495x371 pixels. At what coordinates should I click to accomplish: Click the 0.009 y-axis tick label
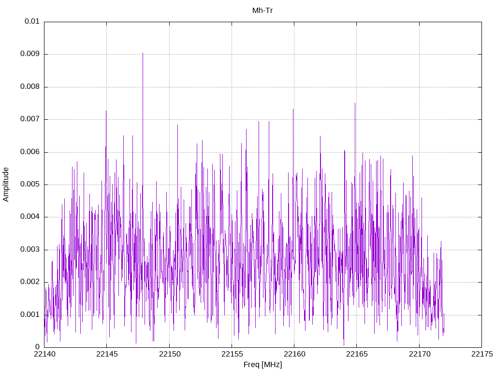coord(30,54)
